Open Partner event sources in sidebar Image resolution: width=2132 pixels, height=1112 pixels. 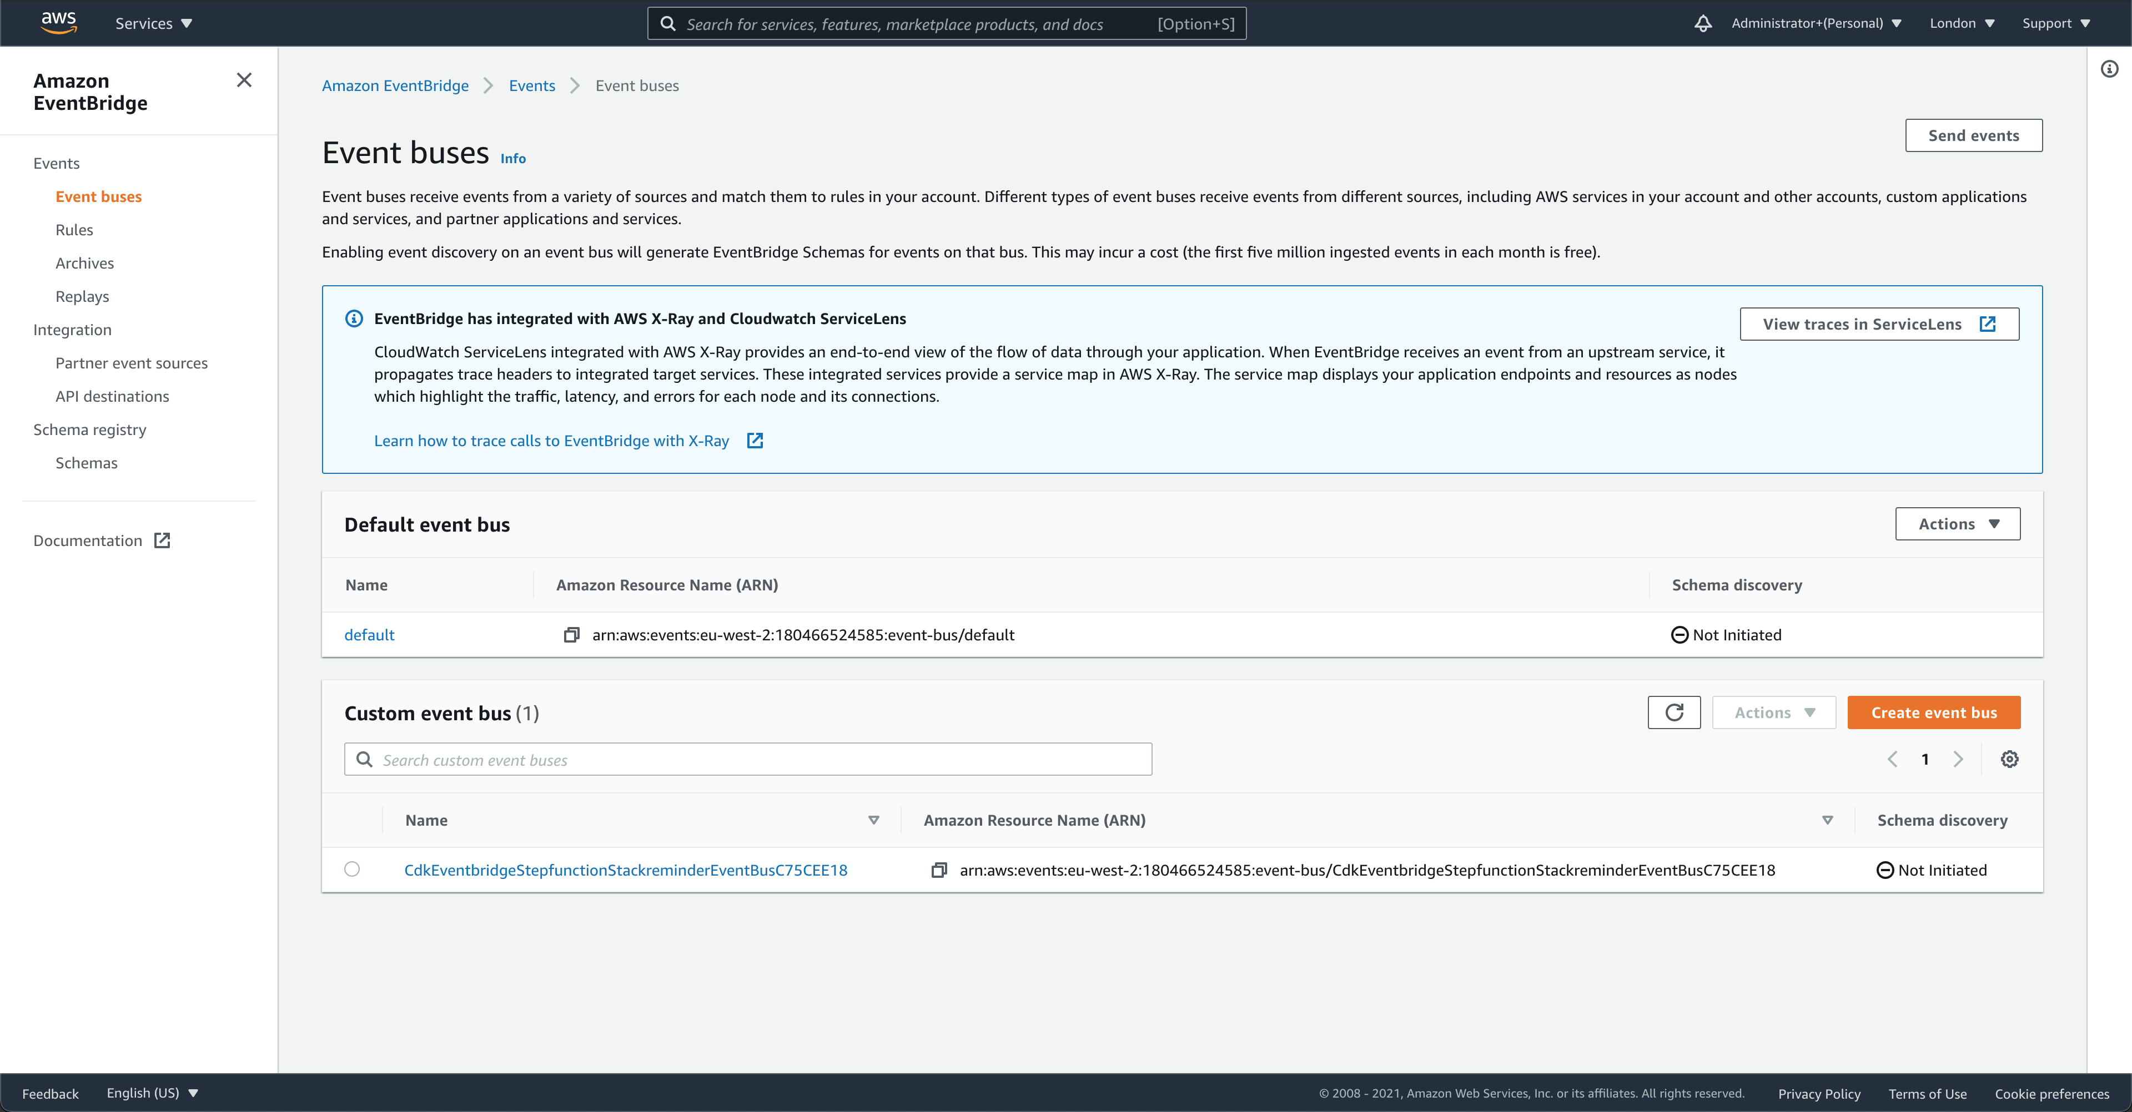(132, 362)
